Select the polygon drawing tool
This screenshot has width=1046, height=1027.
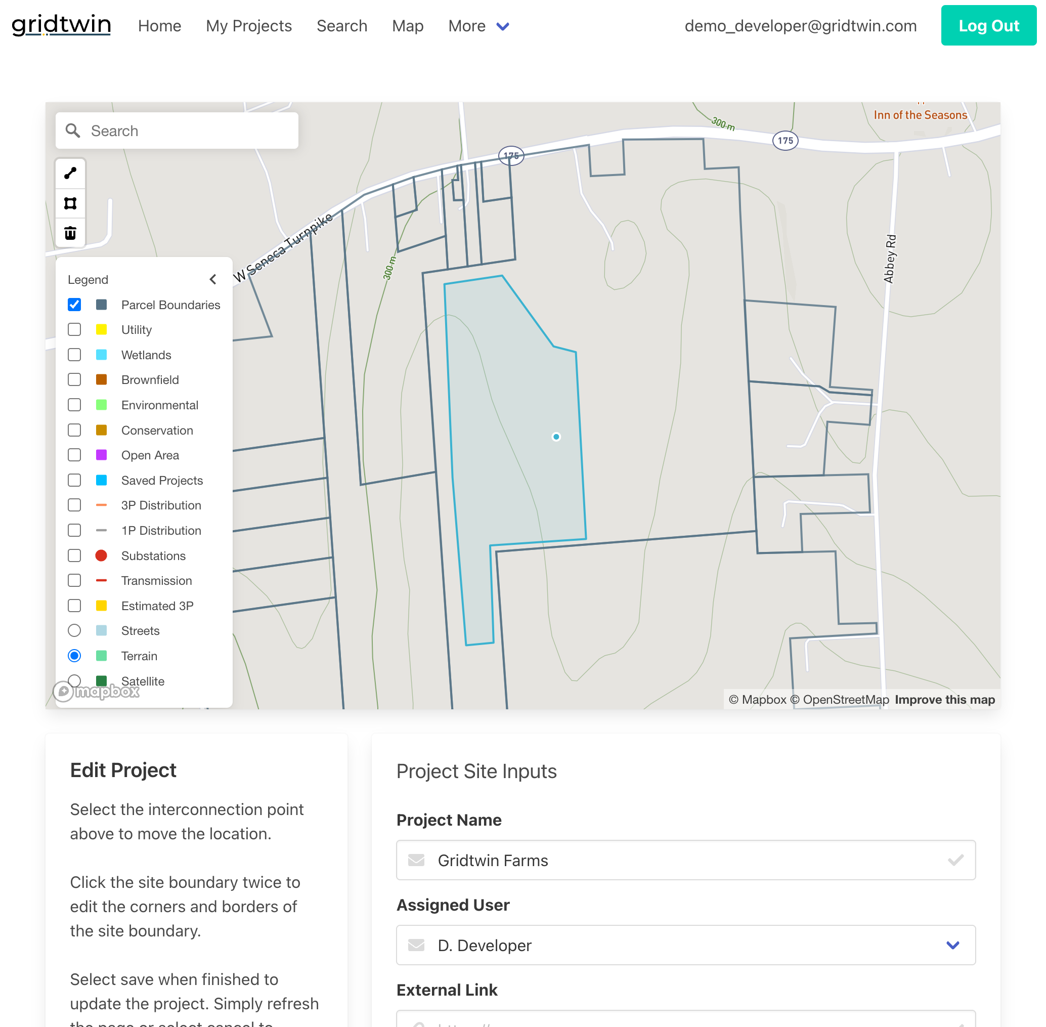click(x=70, y=203)
